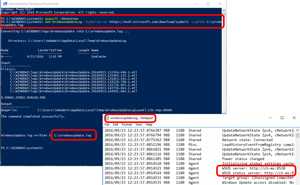Image resolution: width=300 pixels, height=185 pixels.
Task: Maximize the PowerShell window
Action: click(208, 4)
